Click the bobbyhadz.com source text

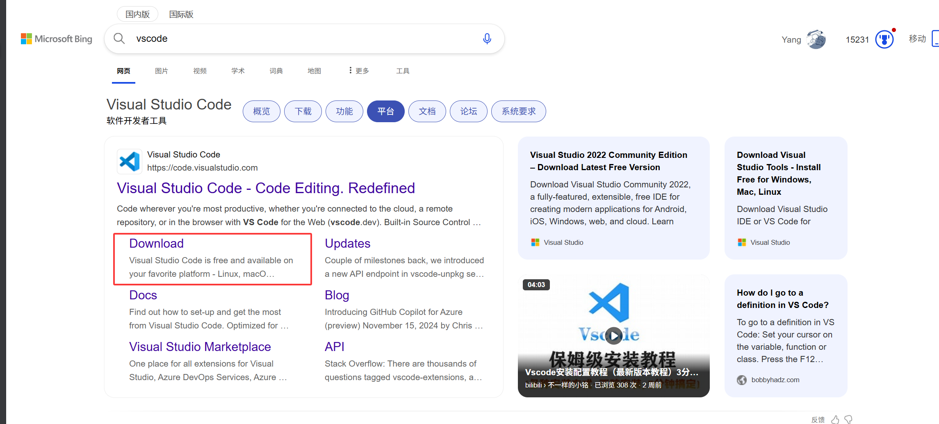(775, 380)
